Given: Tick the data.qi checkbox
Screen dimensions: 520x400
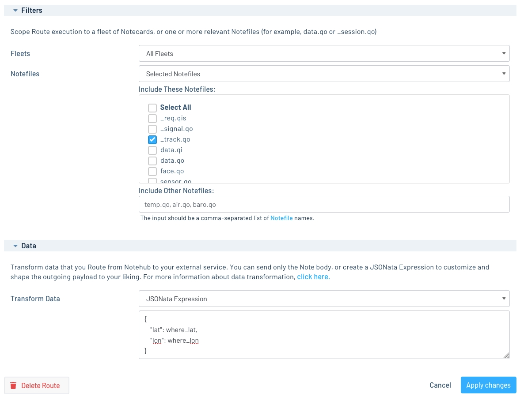Looking at the screenshot, I should pyautogui.click(x=152, y=150).
